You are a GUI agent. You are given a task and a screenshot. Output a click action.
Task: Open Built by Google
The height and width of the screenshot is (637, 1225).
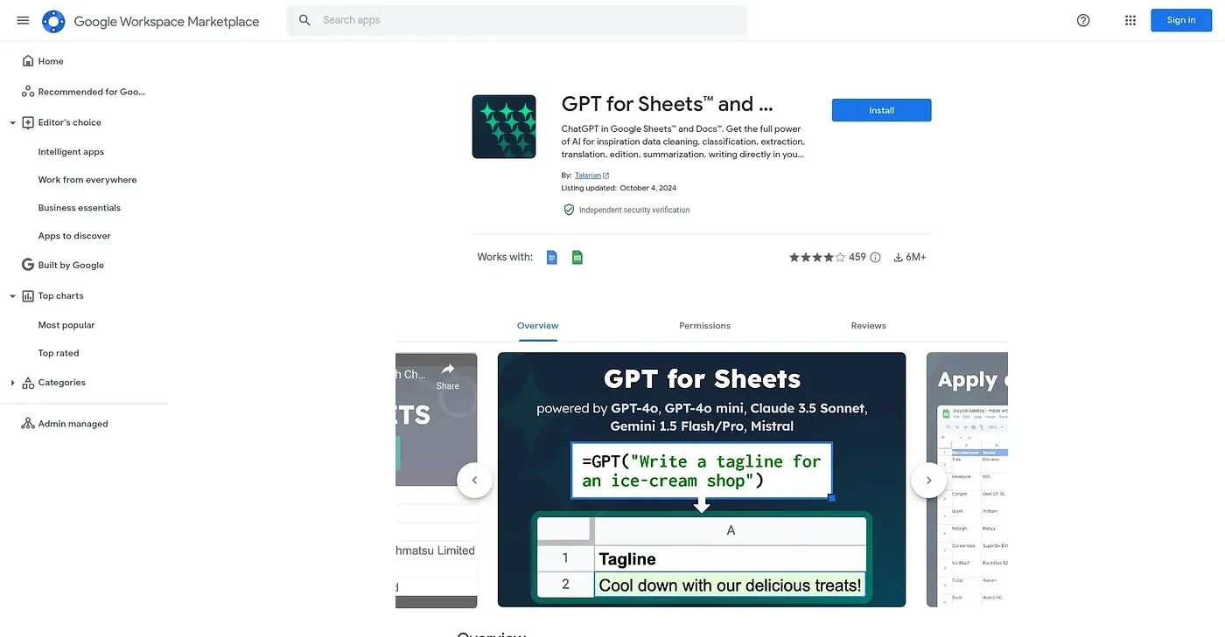(71, 265)
